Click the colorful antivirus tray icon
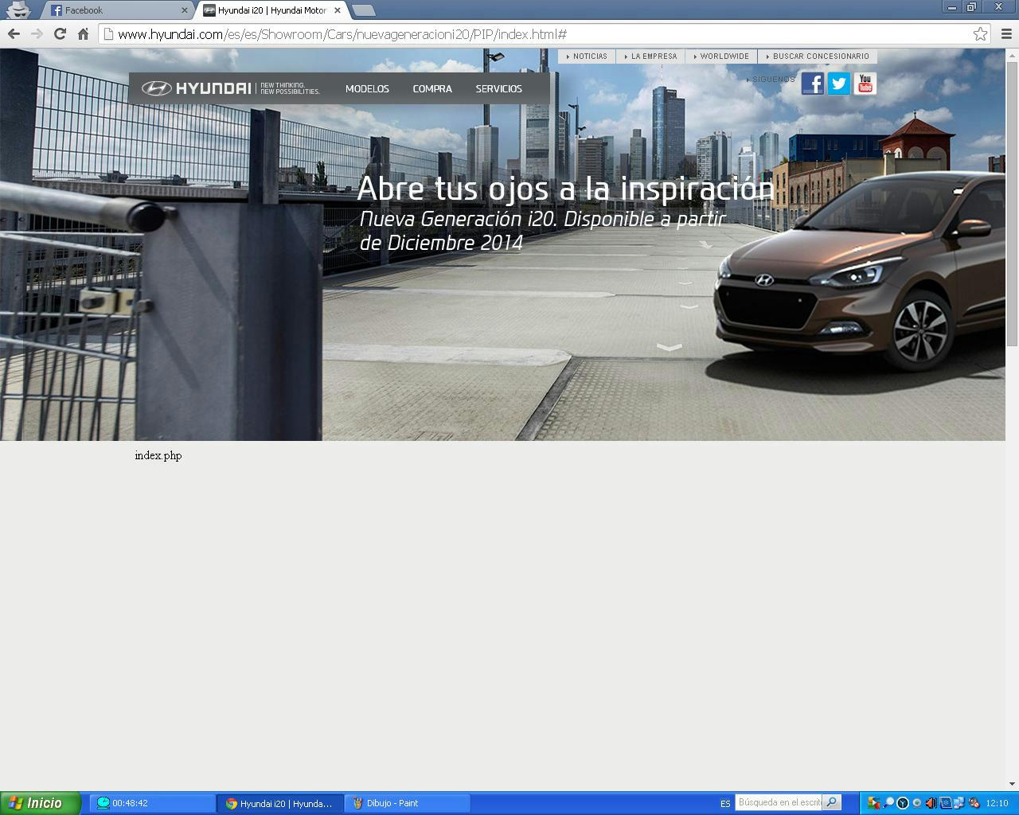The image size is (1019, 815). point(874,803)
